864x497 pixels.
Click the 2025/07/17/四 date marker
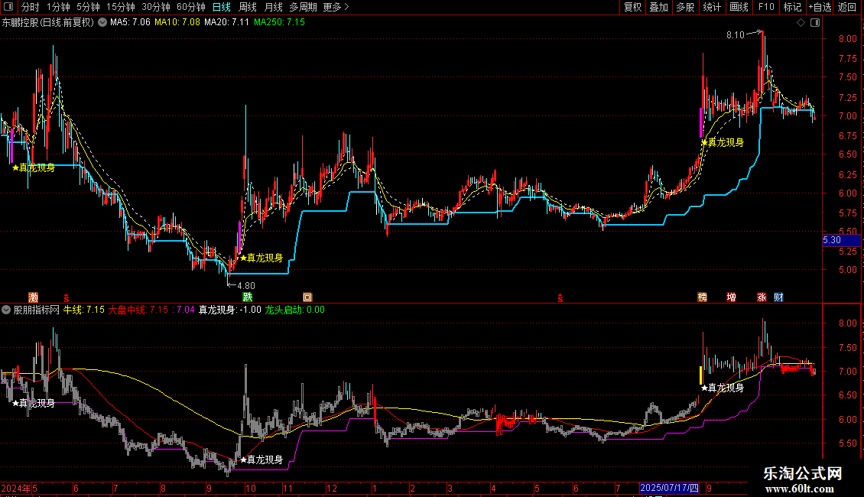[x=670, y=488]
